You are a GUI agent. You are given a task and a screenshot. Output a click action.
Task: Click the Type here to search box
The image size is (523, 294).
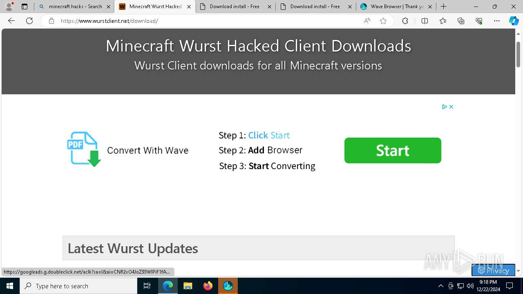click(78, 286)
